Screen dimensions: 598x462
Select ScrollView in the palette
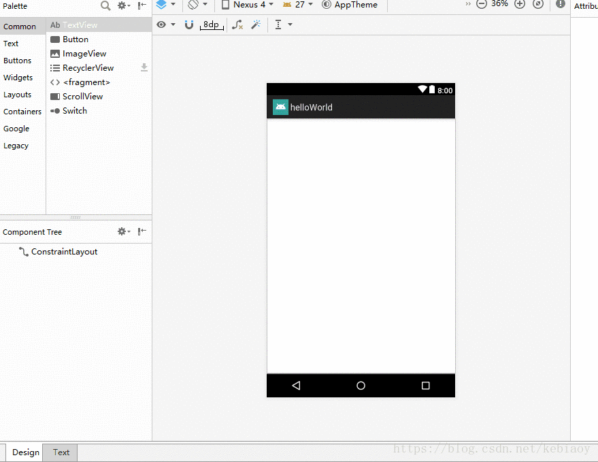coord(99,97)
